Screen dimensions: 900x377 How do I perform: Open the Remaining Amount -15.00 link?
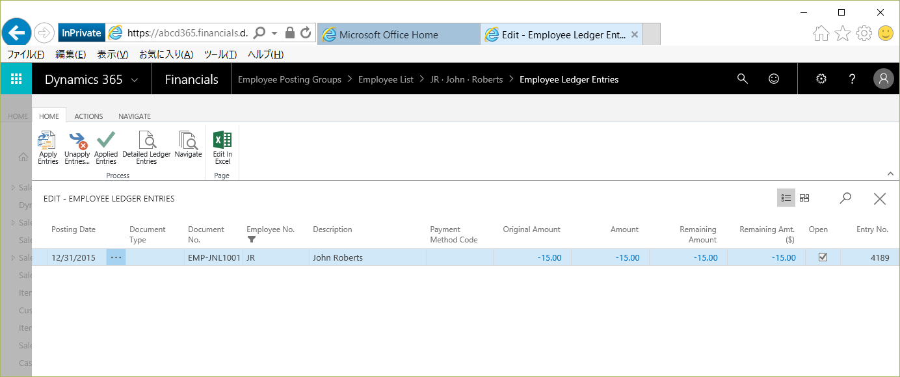coord(706,257)
